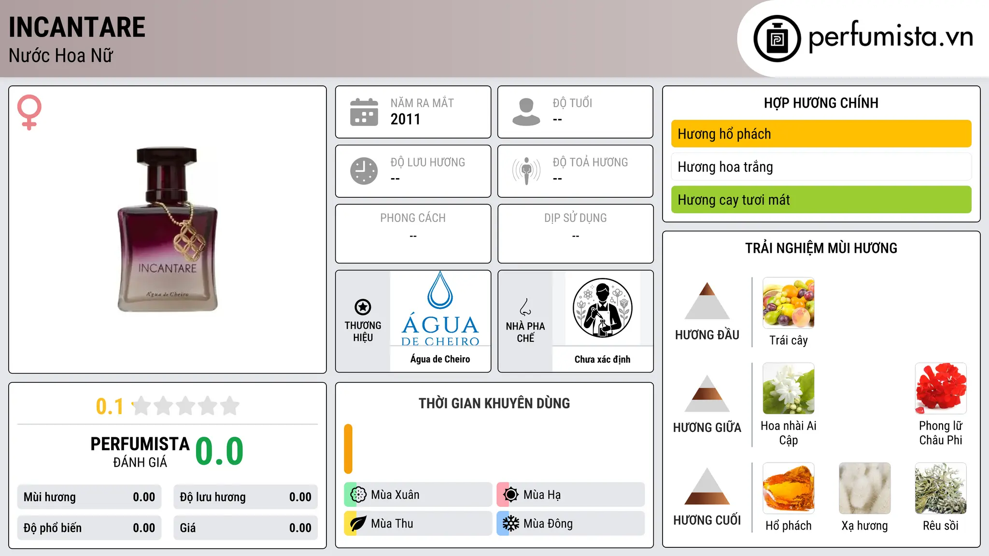The height and width of the screenshot is (556, 989).
Task: Click the green Hương cay tươi mát accord bar
Action: [x=821, y=199]
